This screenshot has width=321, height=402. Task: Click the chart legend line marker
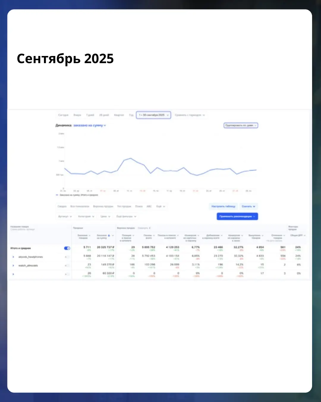57,195
